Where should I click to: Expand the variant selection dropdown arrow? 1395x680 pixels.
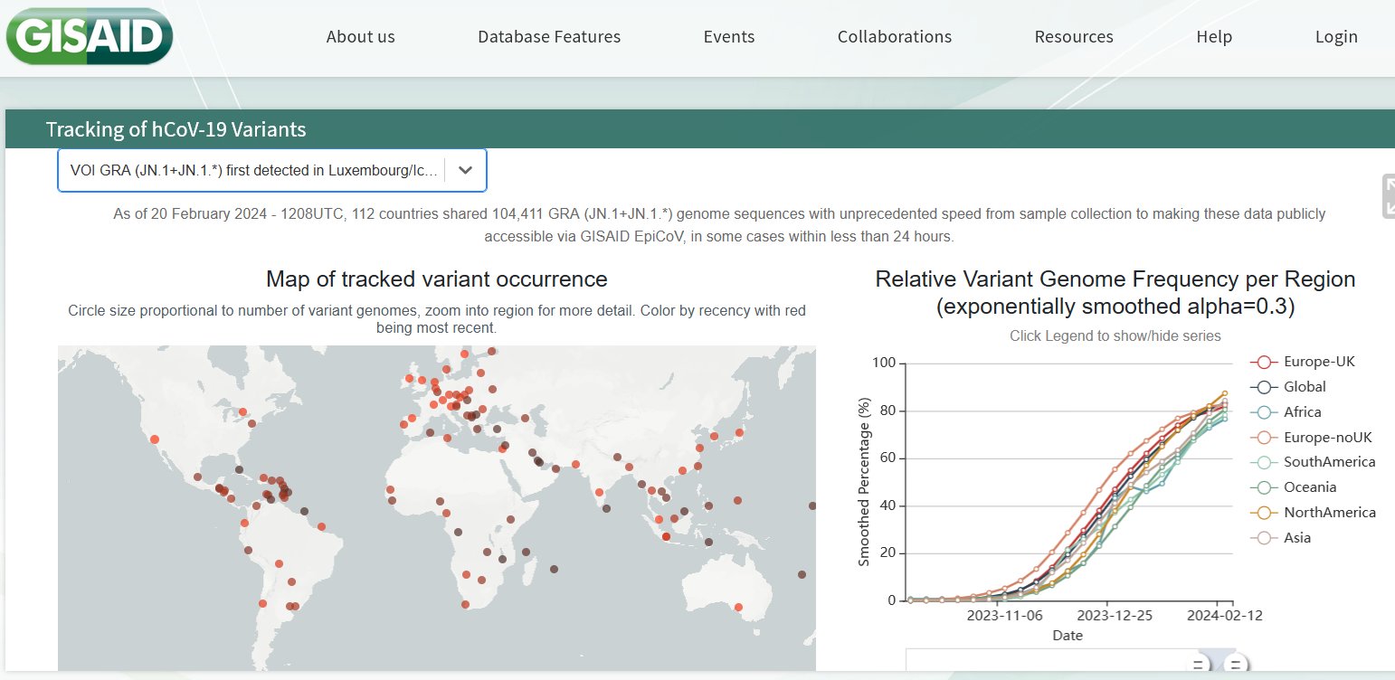tap(465, 171)
